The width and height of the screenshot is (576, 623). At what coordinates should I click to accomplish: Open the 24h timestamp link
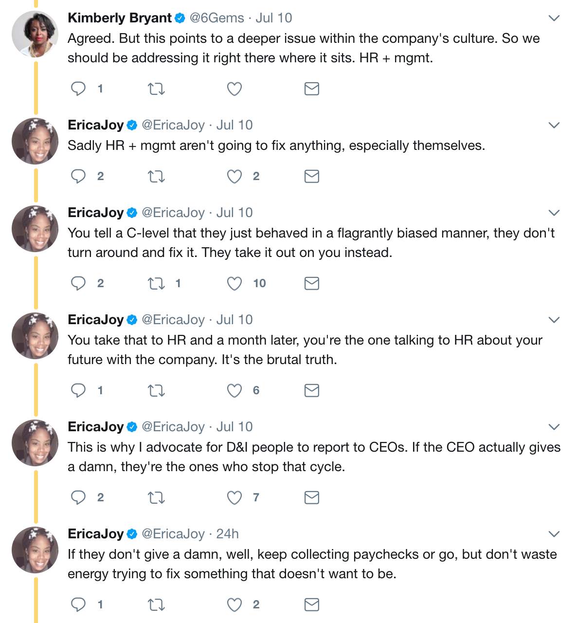pyautogui.click(x=227, y=534)
